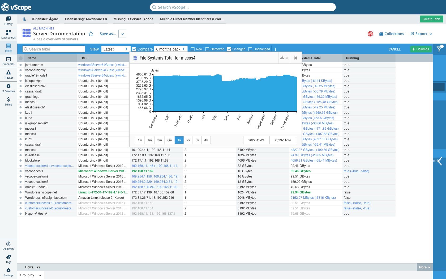This screenshot has height=279, width=446.
Task: Select the Tables sidebar icon
Action: (8, 48)
